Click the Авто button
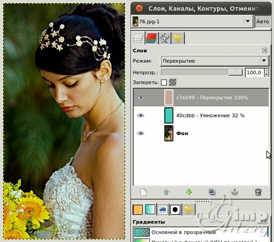 click(x=263, y=22)
